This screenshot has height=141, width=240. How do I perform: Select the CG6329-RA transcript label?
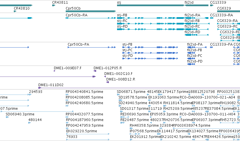pos(227,21)
